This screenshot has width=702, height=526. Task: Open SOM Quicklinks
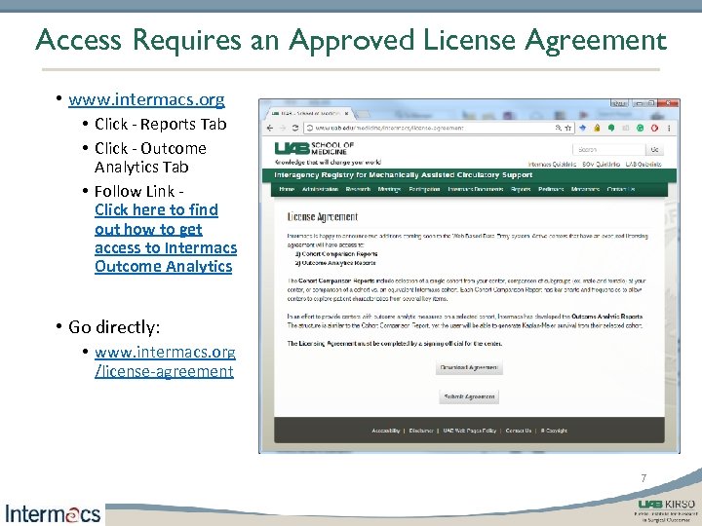point(601,165)
